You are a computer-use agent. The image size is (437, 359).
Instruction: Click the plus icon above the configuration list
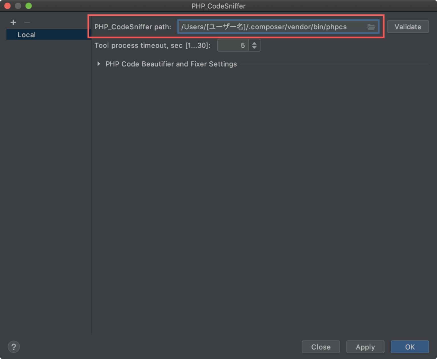[13, 22]
